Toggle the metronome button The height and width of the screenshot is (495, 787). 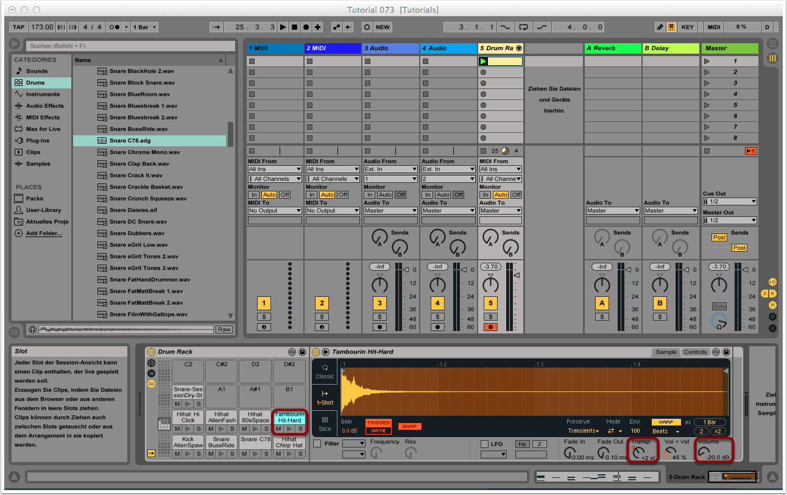pos(114,27)
